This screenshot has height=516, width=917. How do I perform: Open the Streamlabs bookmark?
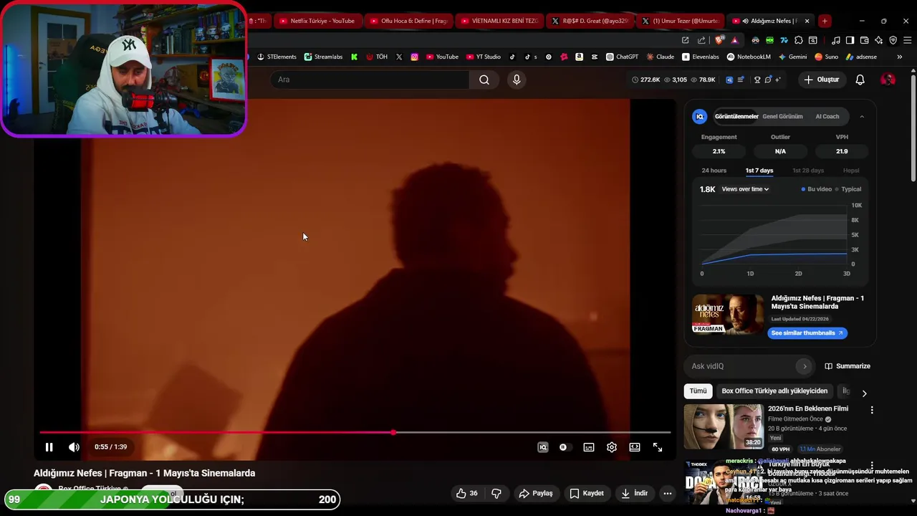[x=323, y=57]
